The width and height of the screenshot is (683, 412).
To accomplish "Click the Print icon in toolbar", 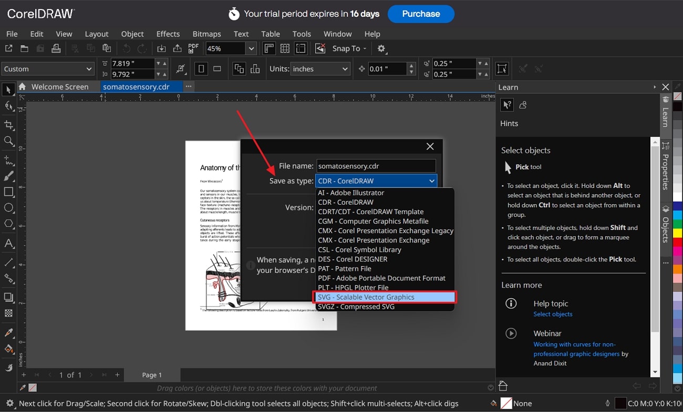I will point(56,48).
